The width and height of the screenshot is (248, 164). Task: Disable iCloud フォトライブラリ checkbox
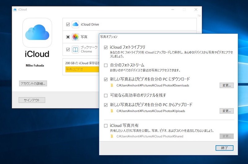[x=106, y=48]
